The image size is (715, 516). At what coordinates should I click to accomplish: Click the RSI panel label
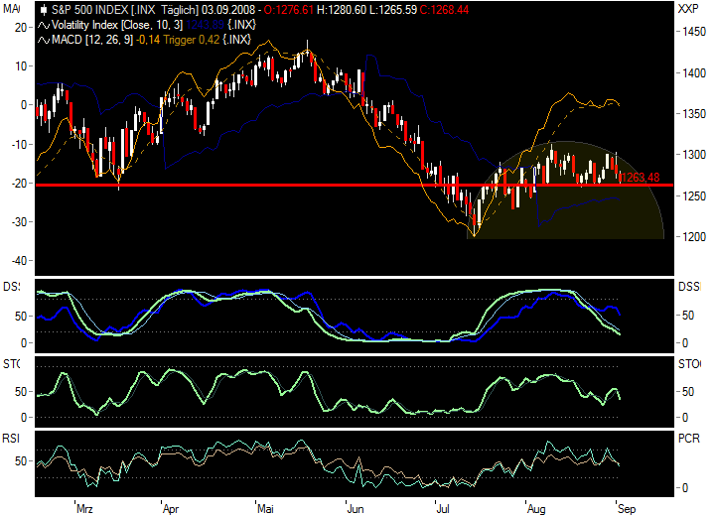11,438
